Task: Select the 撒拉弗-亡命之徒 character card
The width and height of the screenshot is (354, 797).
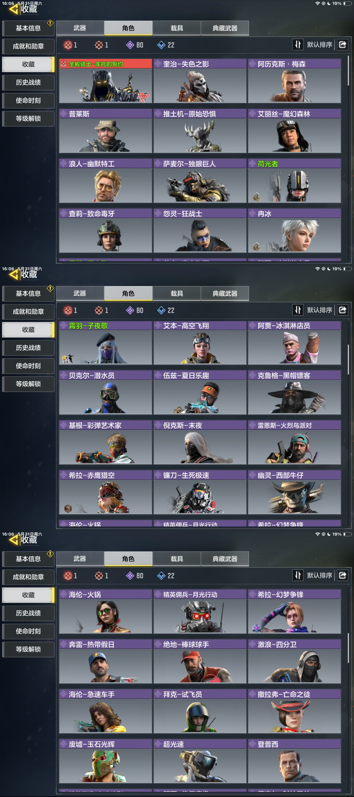Action: (x=294, y=711)
